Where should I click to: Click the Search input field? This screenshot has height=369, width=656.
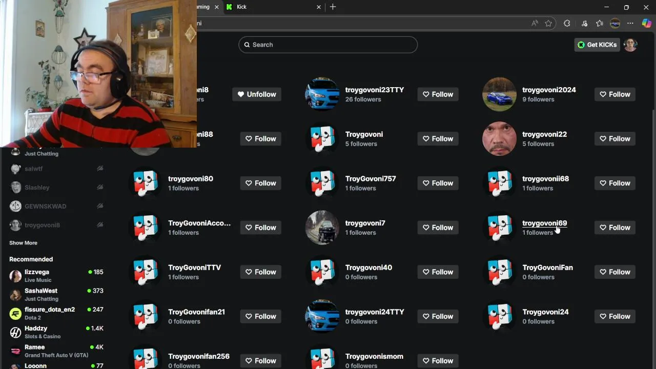pyautogui.click(x=328, y=45)
